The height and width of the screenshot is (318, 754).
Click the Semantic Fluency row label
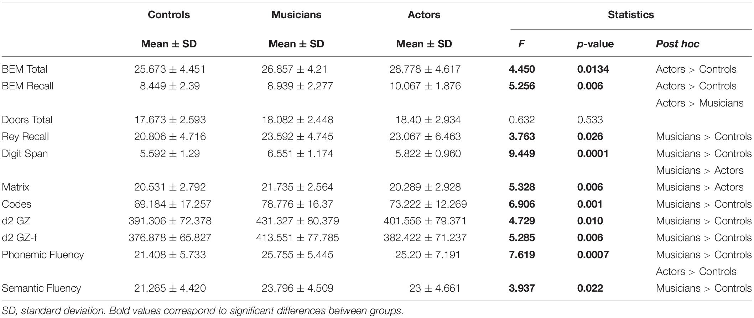click(41, 288)
